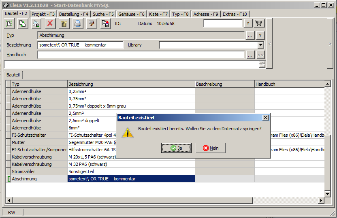The image size is (337, 218).
Task: Click the table's vertical scrollbar down arrow
Action: point(327,193)
